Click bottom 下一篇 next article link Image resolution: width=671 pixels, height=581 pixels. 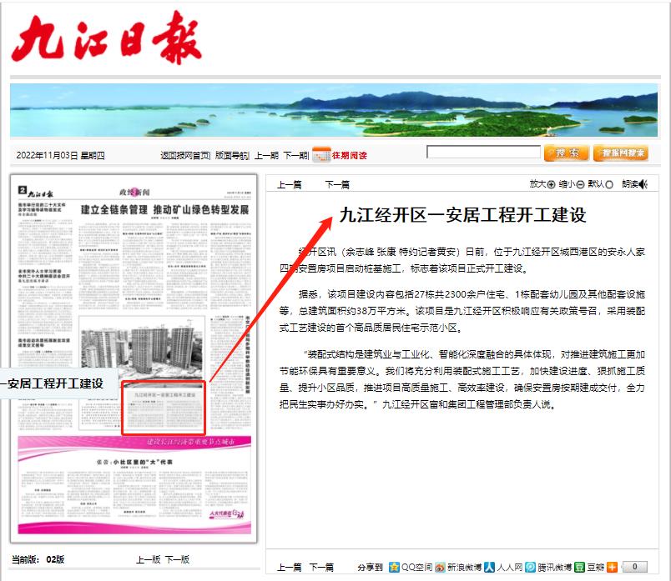pyautogui.click(x=321, y=568)
